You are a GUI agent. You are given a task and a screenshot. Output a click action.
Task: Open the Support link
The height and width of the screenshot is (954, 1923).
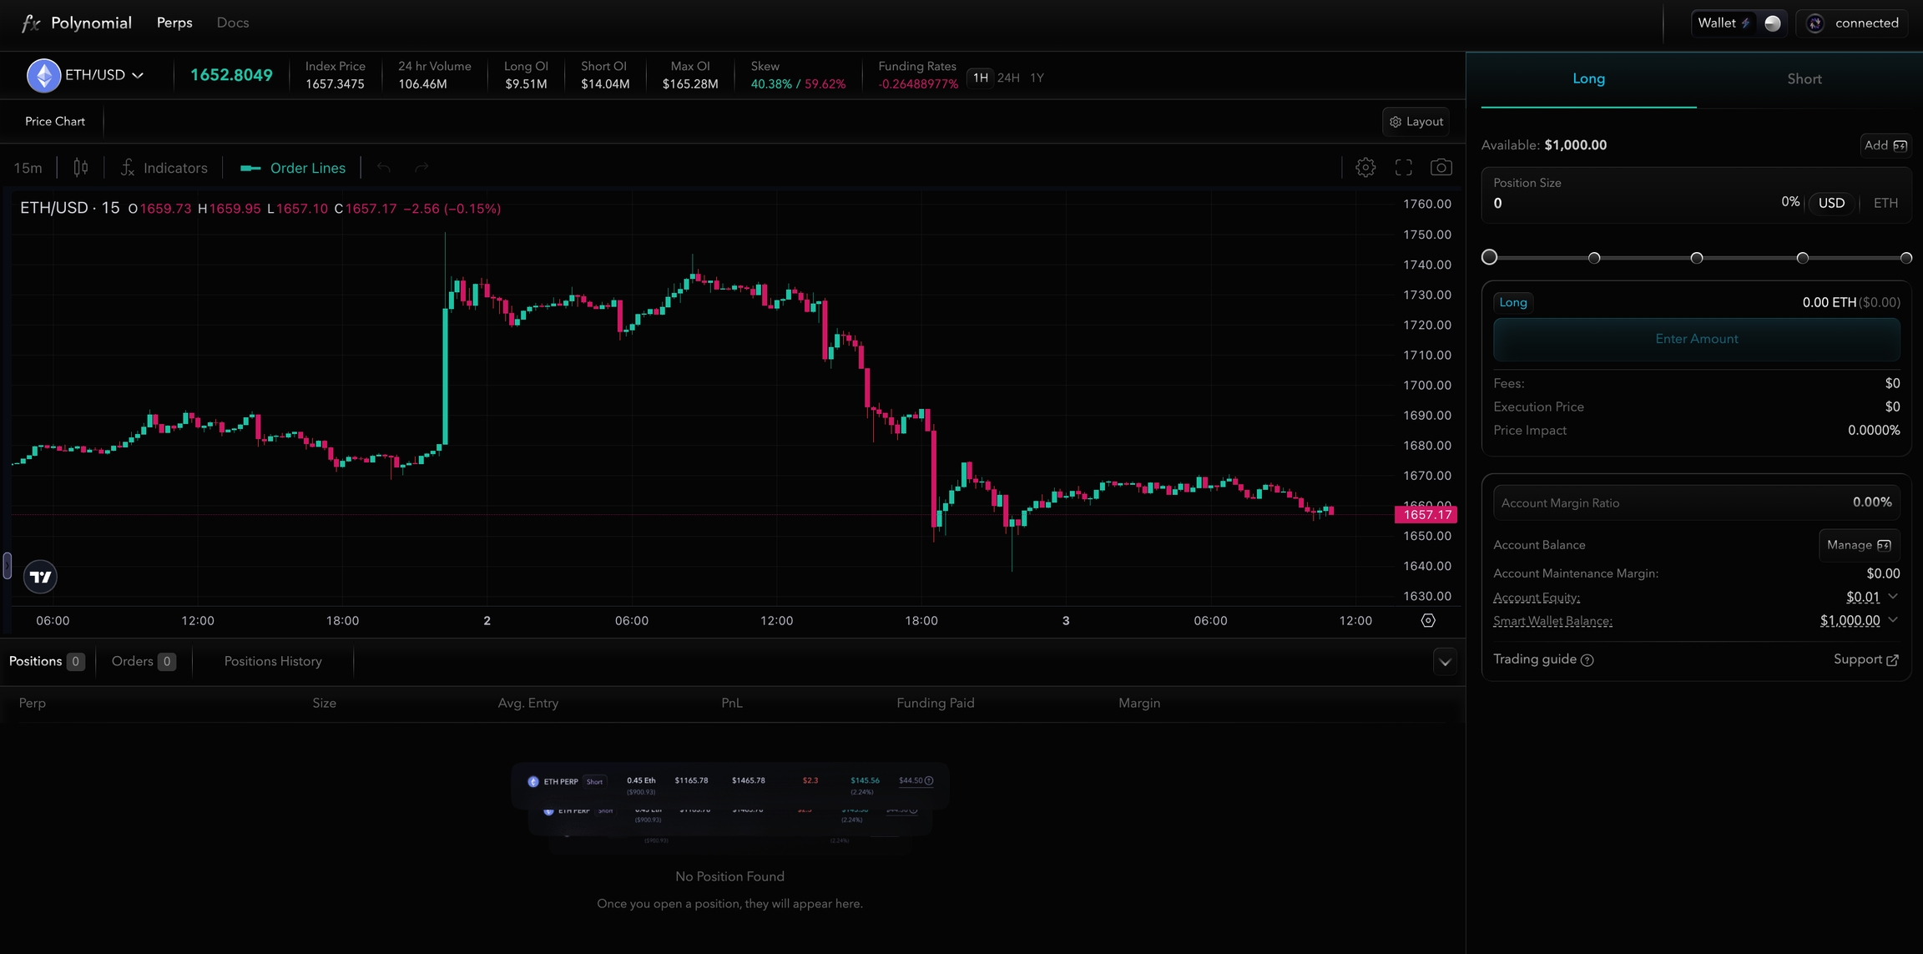tap(1865, 659)
